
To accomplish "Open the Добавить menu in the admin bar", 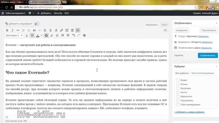I will click(44, 13).
